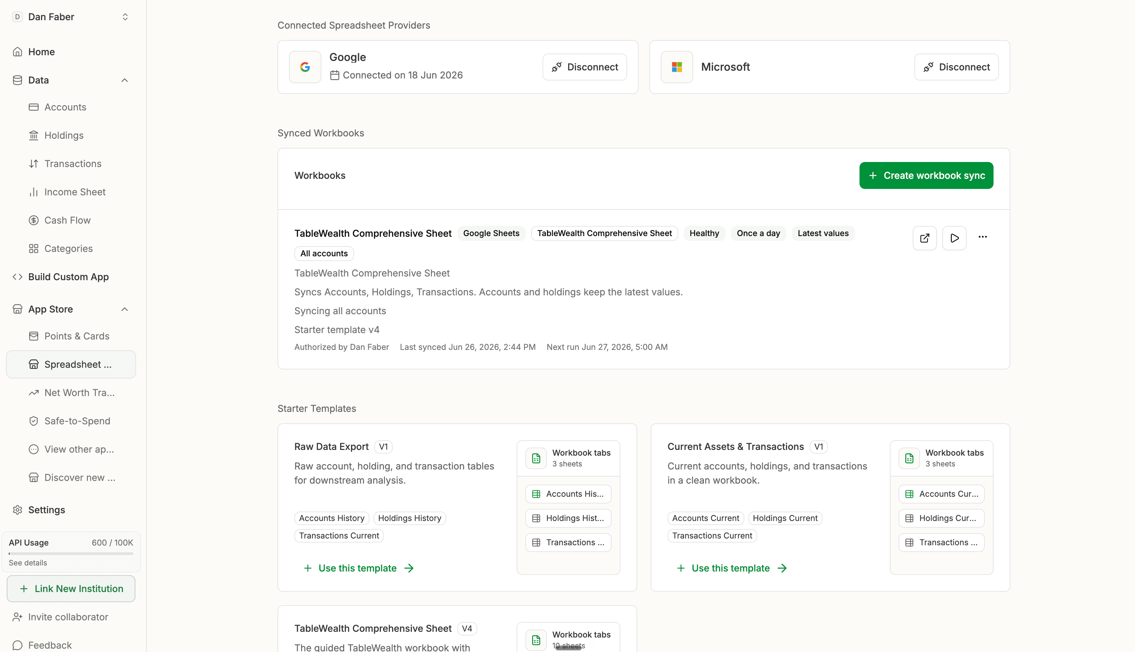Click the Settings gear icon
Screen dimensions: 1135x652
(x=18, y=510)
